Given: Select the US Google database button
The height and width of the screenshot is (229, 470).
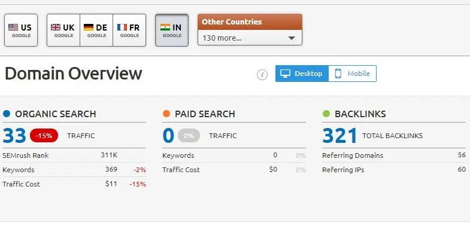Looking at the screenshot, I should pos(21,30).
